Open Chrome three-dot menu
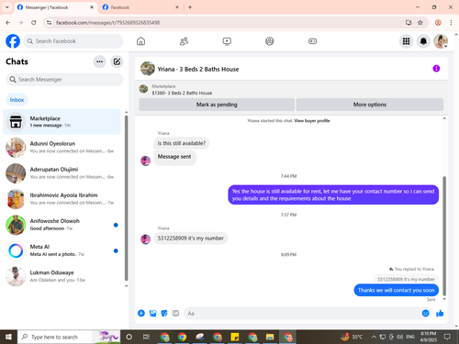Screen dimensions: 459x344 pyautogui.click(x=451, y=22)
